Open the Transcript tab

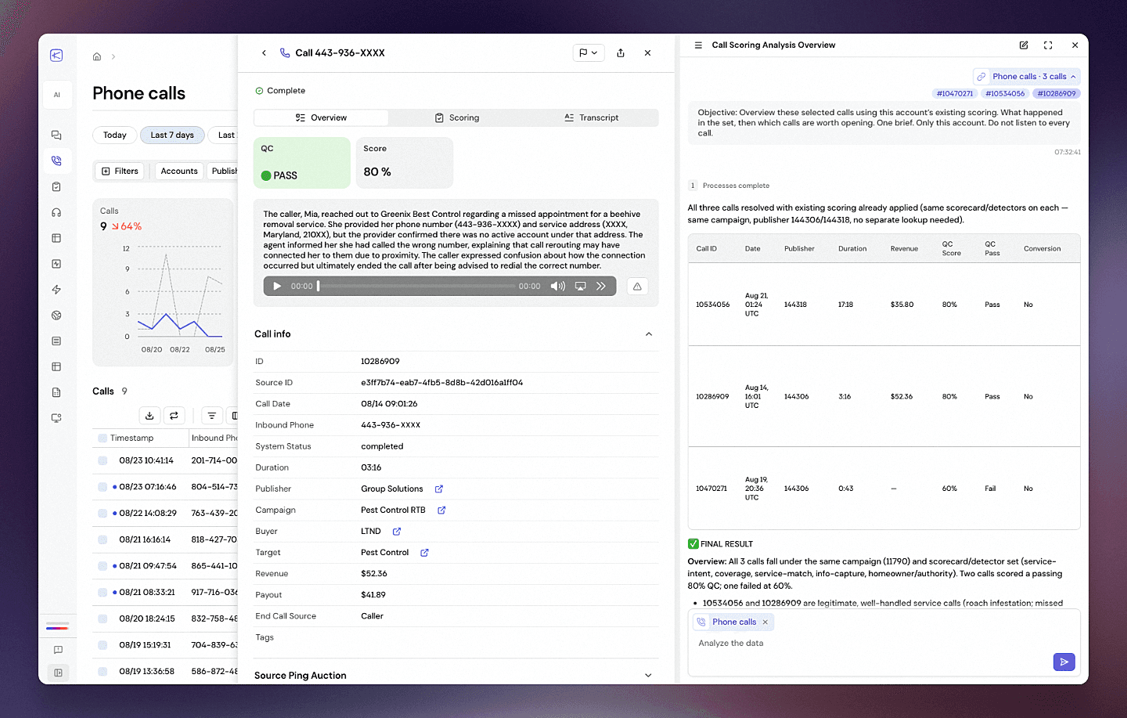(591, 117)
